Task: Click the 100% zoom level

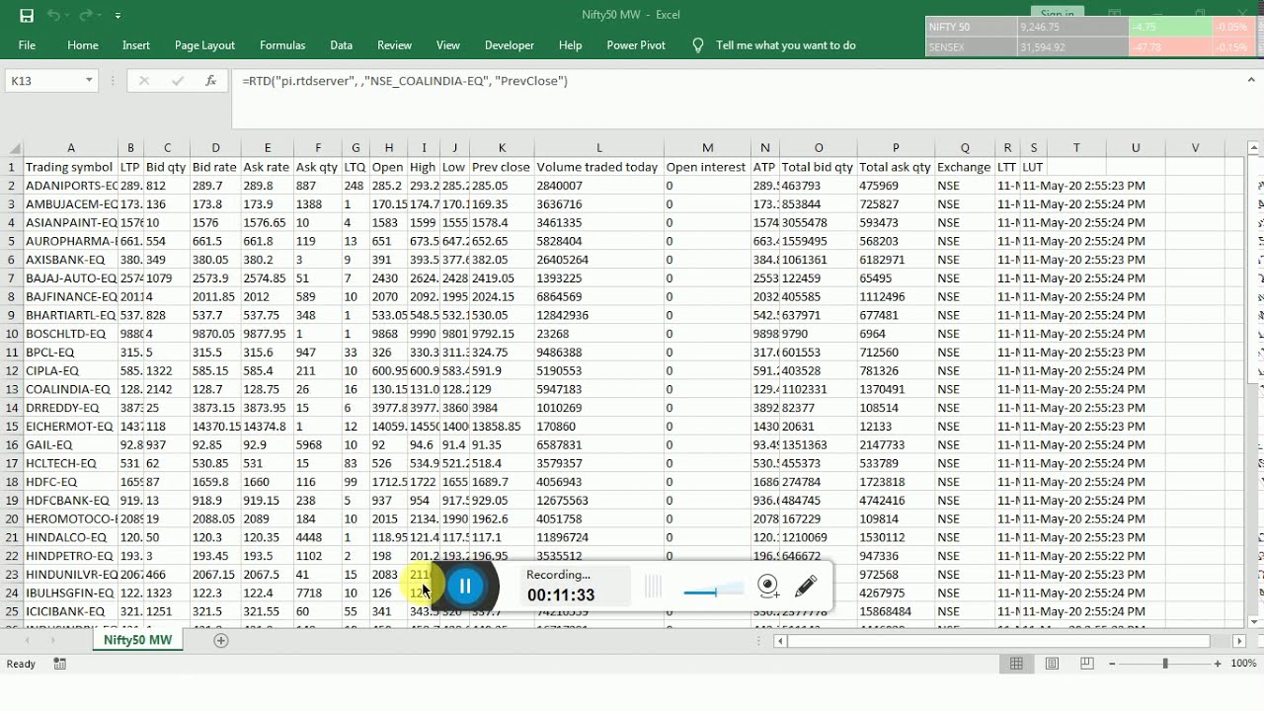Action: tap(1243, 665)
